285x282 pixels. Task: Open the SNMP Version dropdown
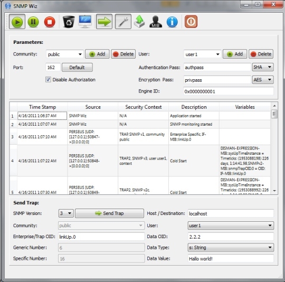(x=66, y=213)
